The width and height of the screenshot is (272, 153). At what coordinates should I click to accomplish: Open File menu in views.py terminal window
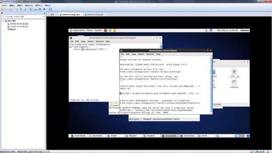click(x=72, y=42)
